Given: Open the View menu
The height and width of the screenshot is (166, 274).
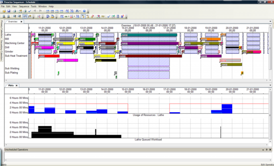Looking at the screenshot, I should click(x=14, y=6).
